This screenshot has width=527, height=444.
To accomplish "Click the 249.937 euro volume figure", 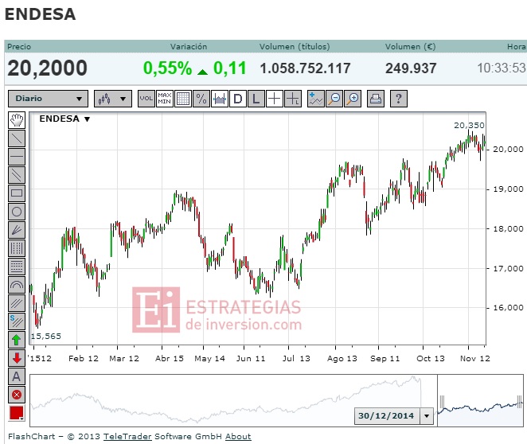I will point(411,68).
